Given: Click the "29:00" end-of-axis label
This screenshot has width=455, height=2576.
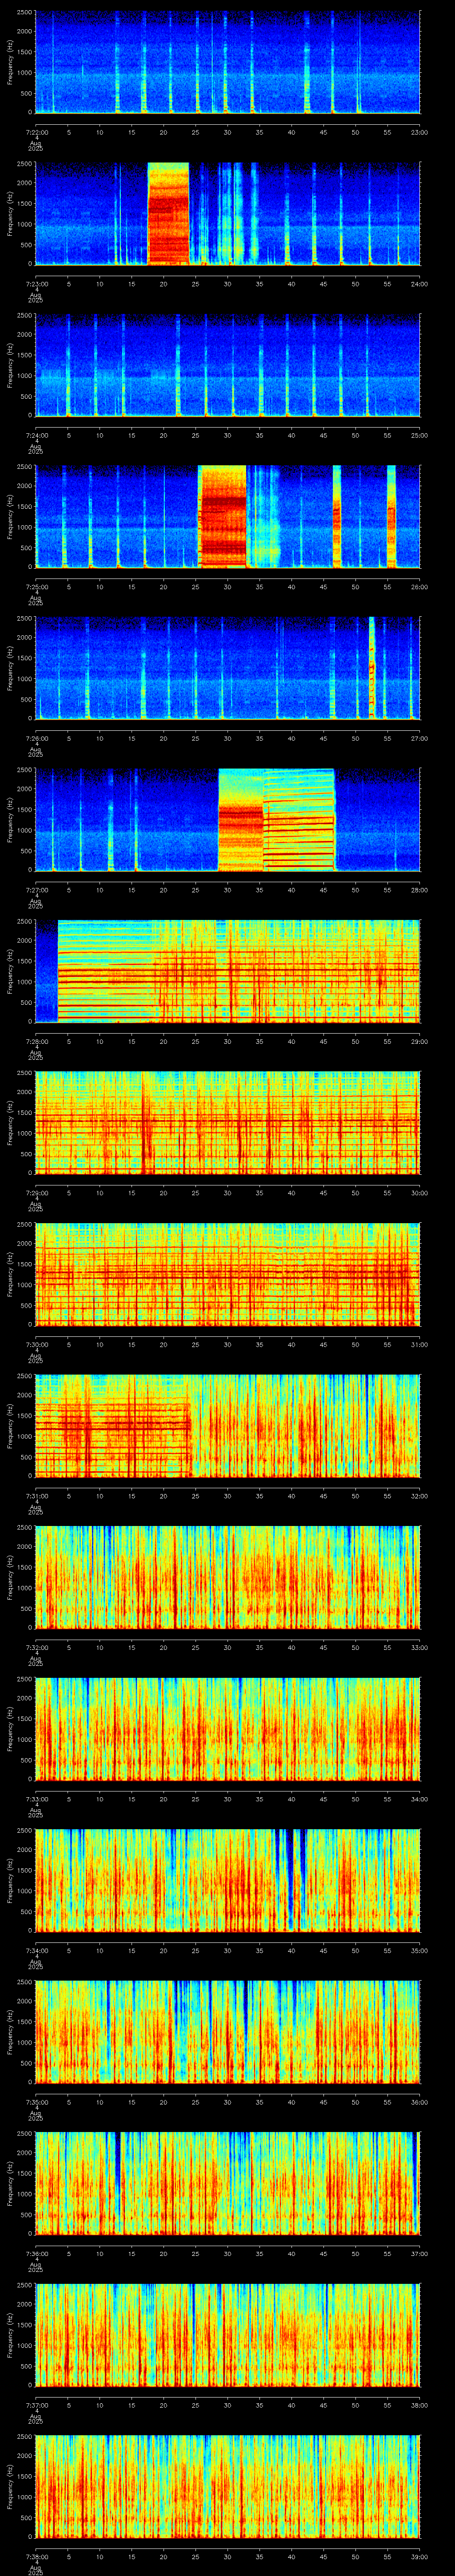Looking at the screenshot, I should [420, 1041].
